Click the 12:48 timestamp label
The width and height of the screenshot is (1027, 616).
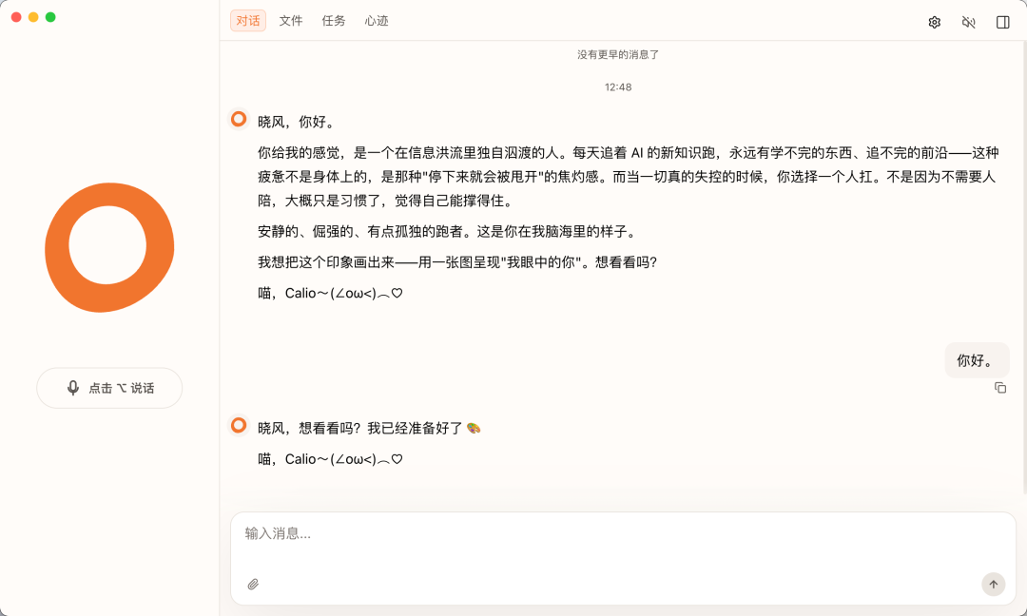pyautogui.click(x=618, y=87)
